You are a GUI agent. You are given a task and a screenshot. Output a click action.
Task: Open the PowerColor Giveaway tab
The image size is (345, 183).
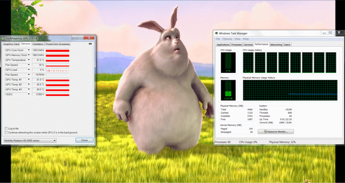pos(58,44)
